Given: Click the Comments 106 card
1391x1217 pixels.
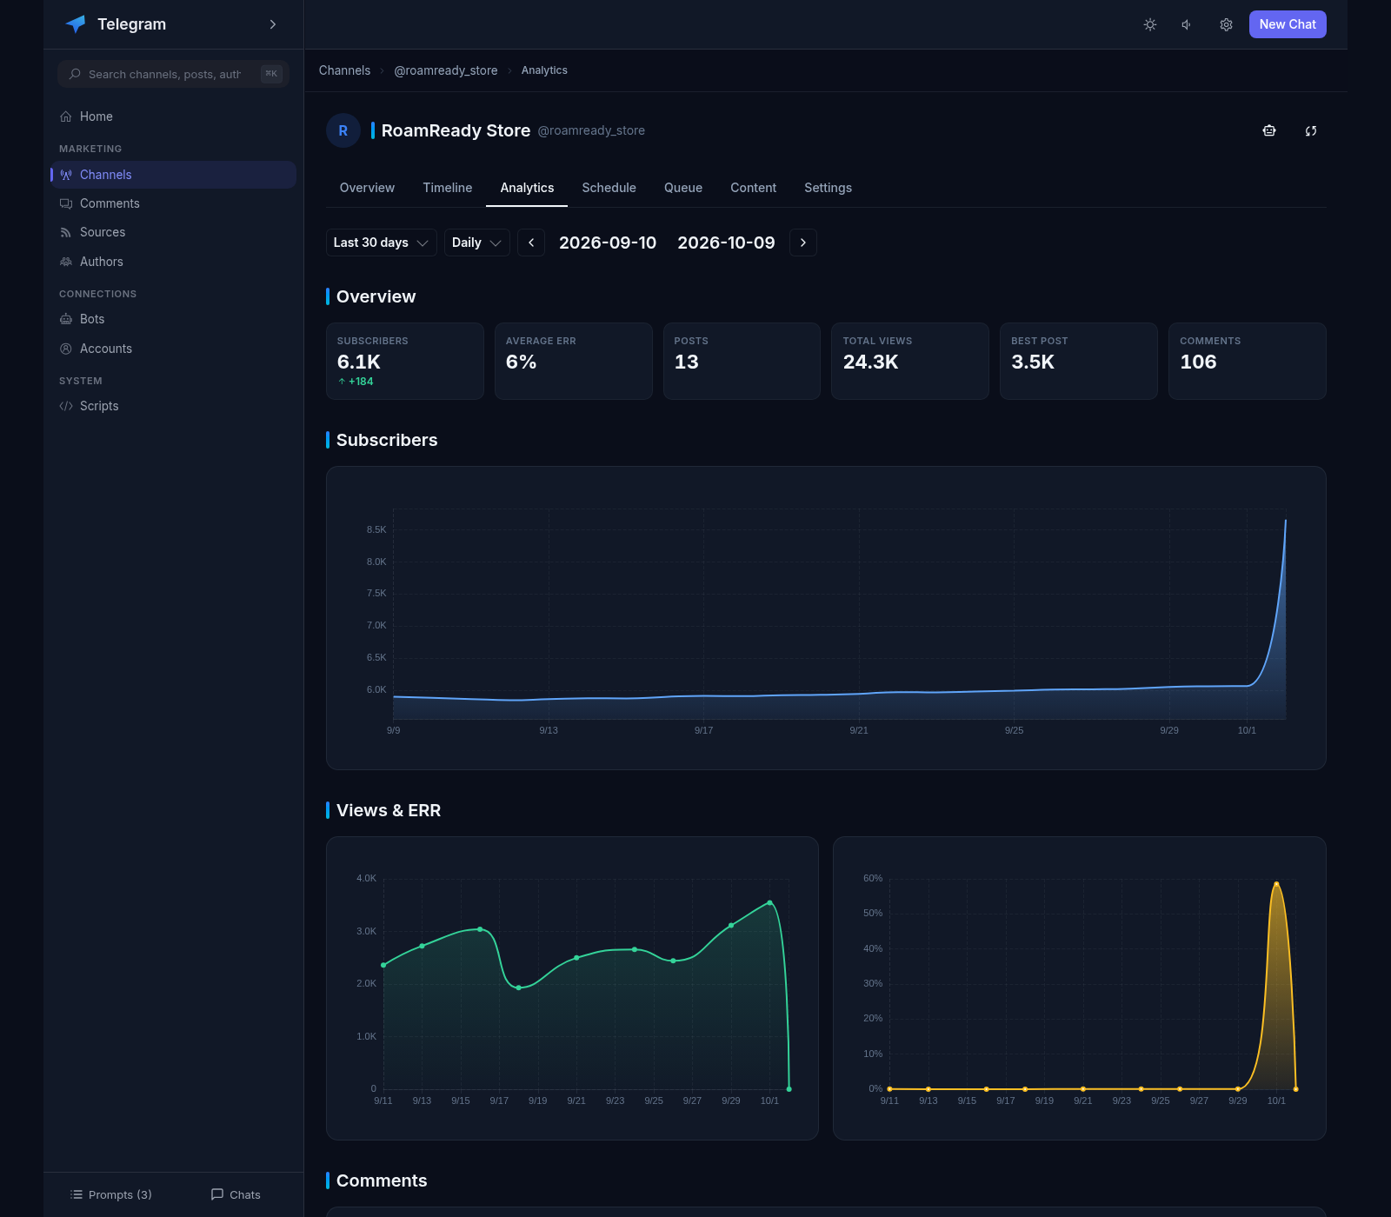Looking at the screenshot, I should tap(1248, 361).
